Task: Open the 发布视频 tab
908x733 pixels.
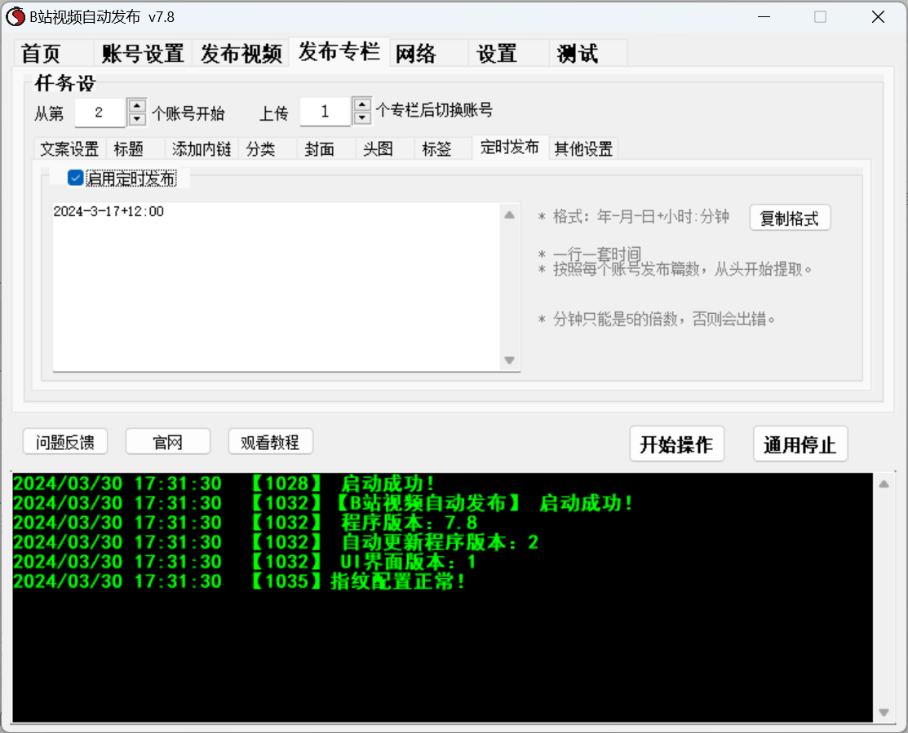Action: click(x=241, y=54)
